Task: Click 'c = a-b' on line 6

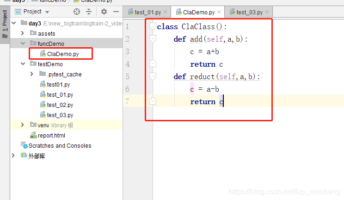Action: point(204,89)
